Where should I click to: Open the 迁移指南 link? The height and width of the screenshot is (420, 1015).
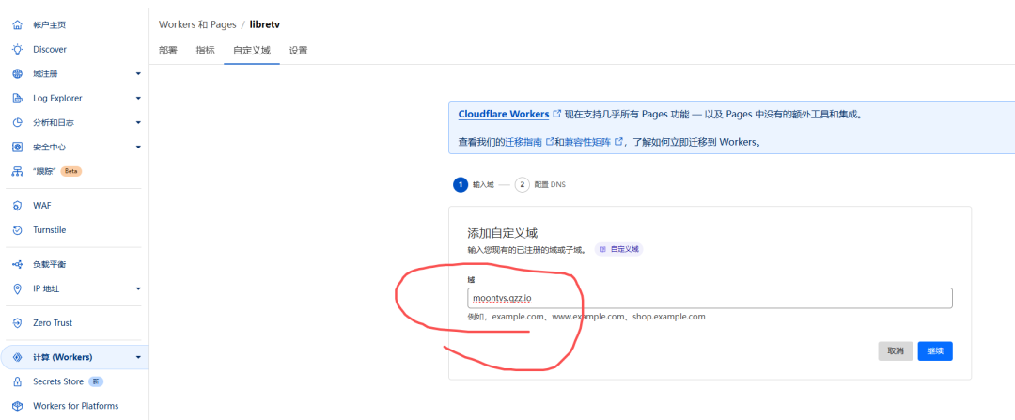pos(522,142)
